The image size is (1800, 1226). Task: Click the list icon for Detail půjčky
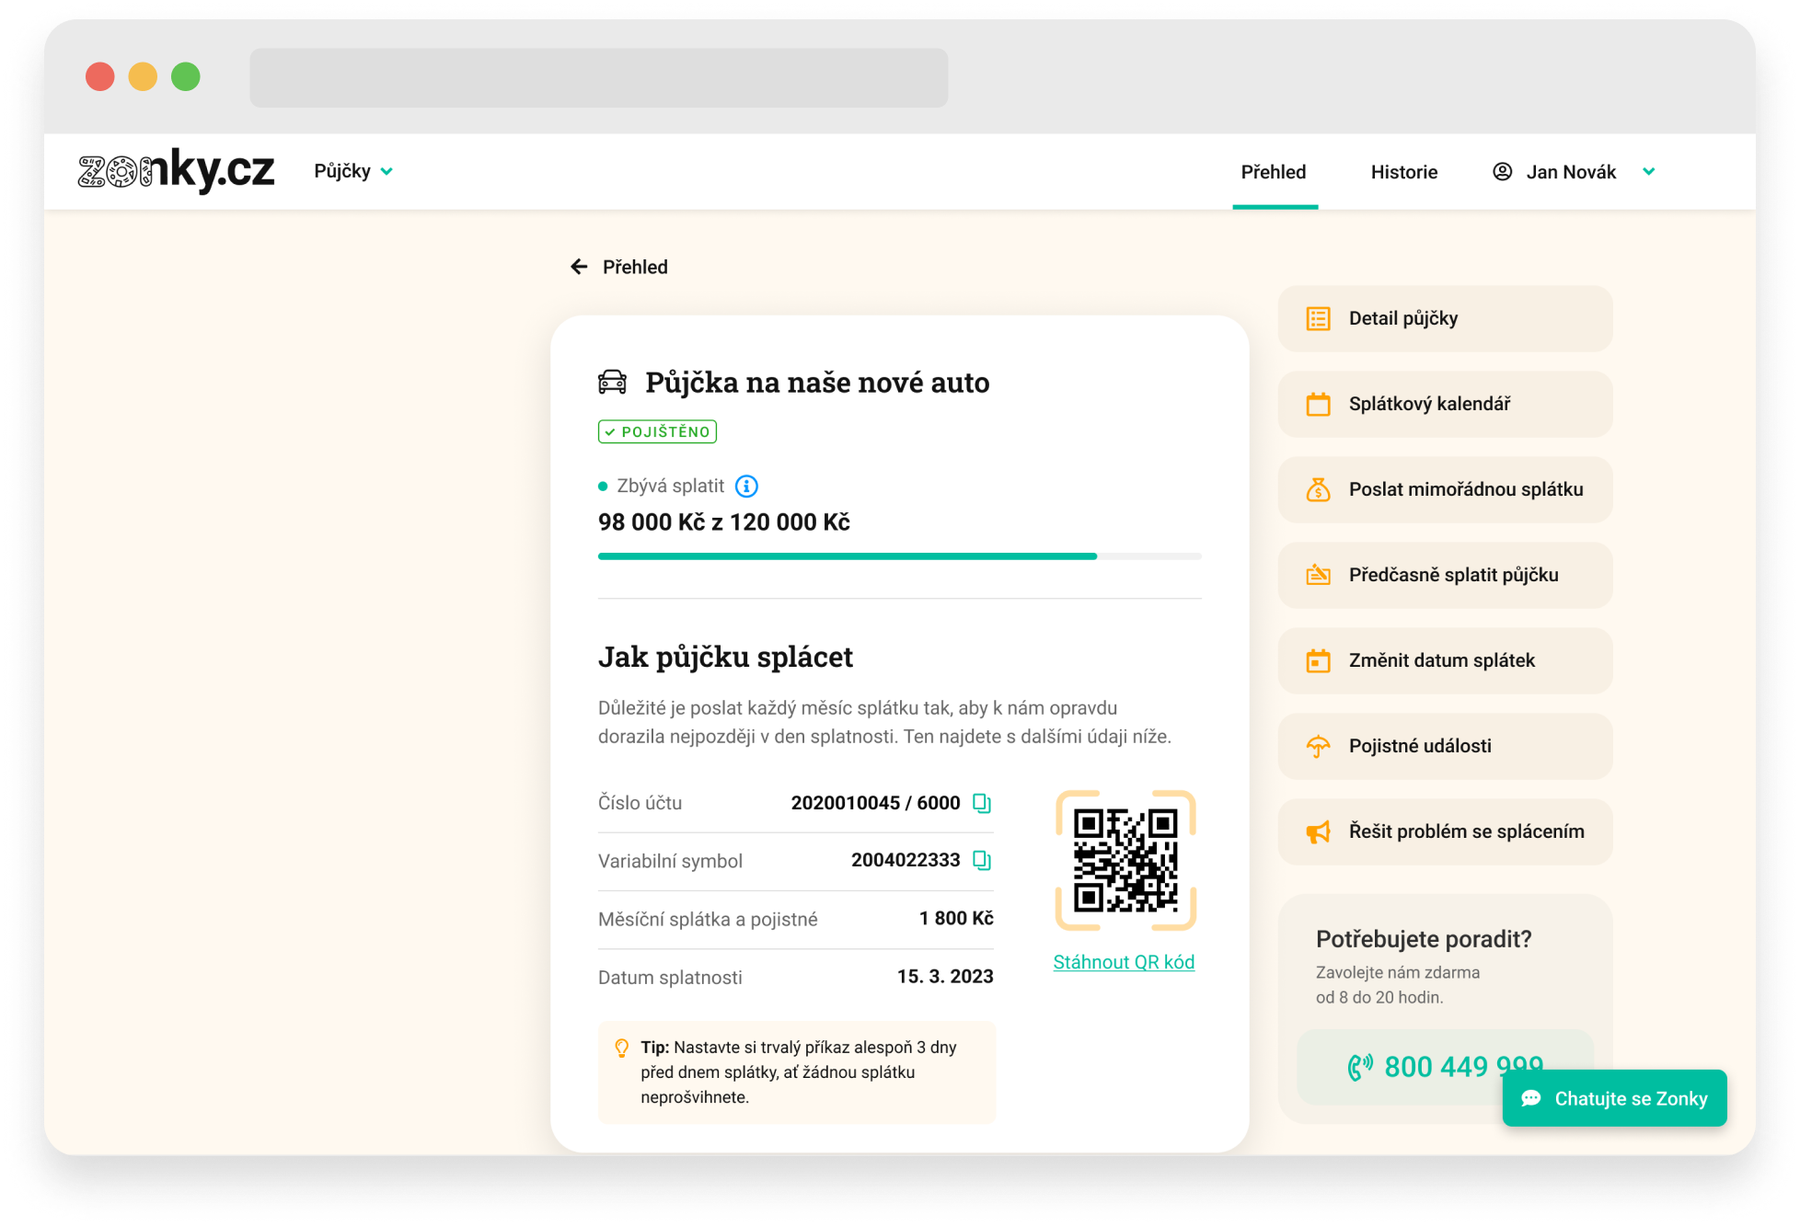pyautogui.click(x=1318, y=319)
